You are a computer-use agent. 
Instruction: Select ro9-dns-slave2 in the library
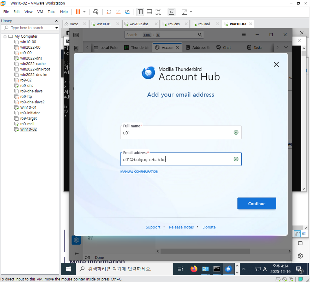32,102
